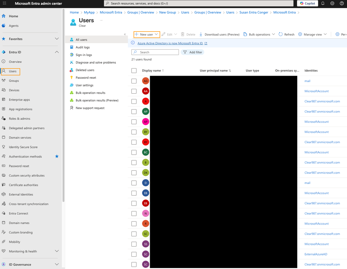
Task: Select checkbox for the D user row
Action: pyautogui.click(x=134, y=183)
